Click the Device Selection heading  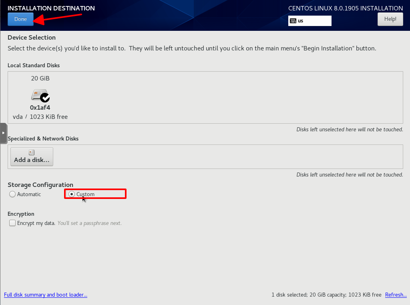tap(32, 37)
